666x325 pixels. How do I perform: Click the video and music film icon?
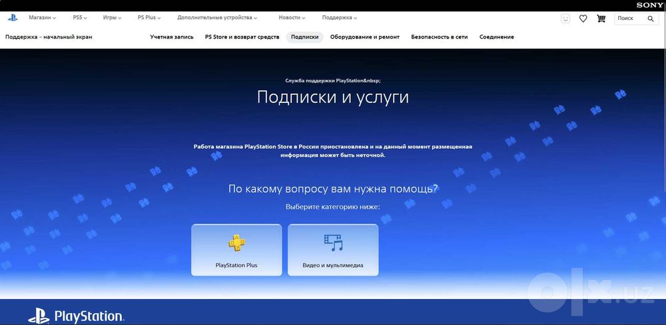[333, 243]
